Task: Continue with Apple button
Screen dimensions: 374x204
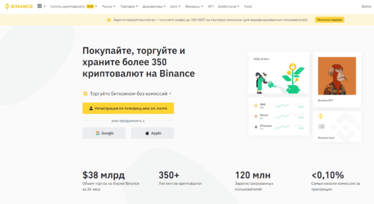Action: click(x=152, y=133)
